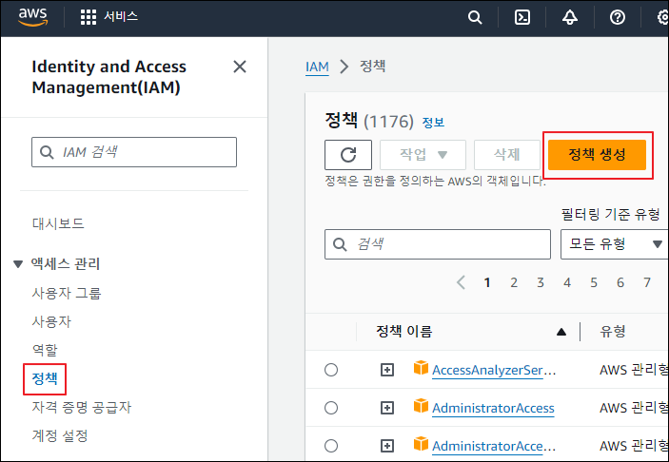Open the 작업 actions dropdown

point(423,155)
